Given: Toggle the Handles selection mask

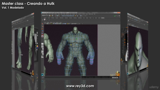Looking at the screenshot, I should 62,16.
